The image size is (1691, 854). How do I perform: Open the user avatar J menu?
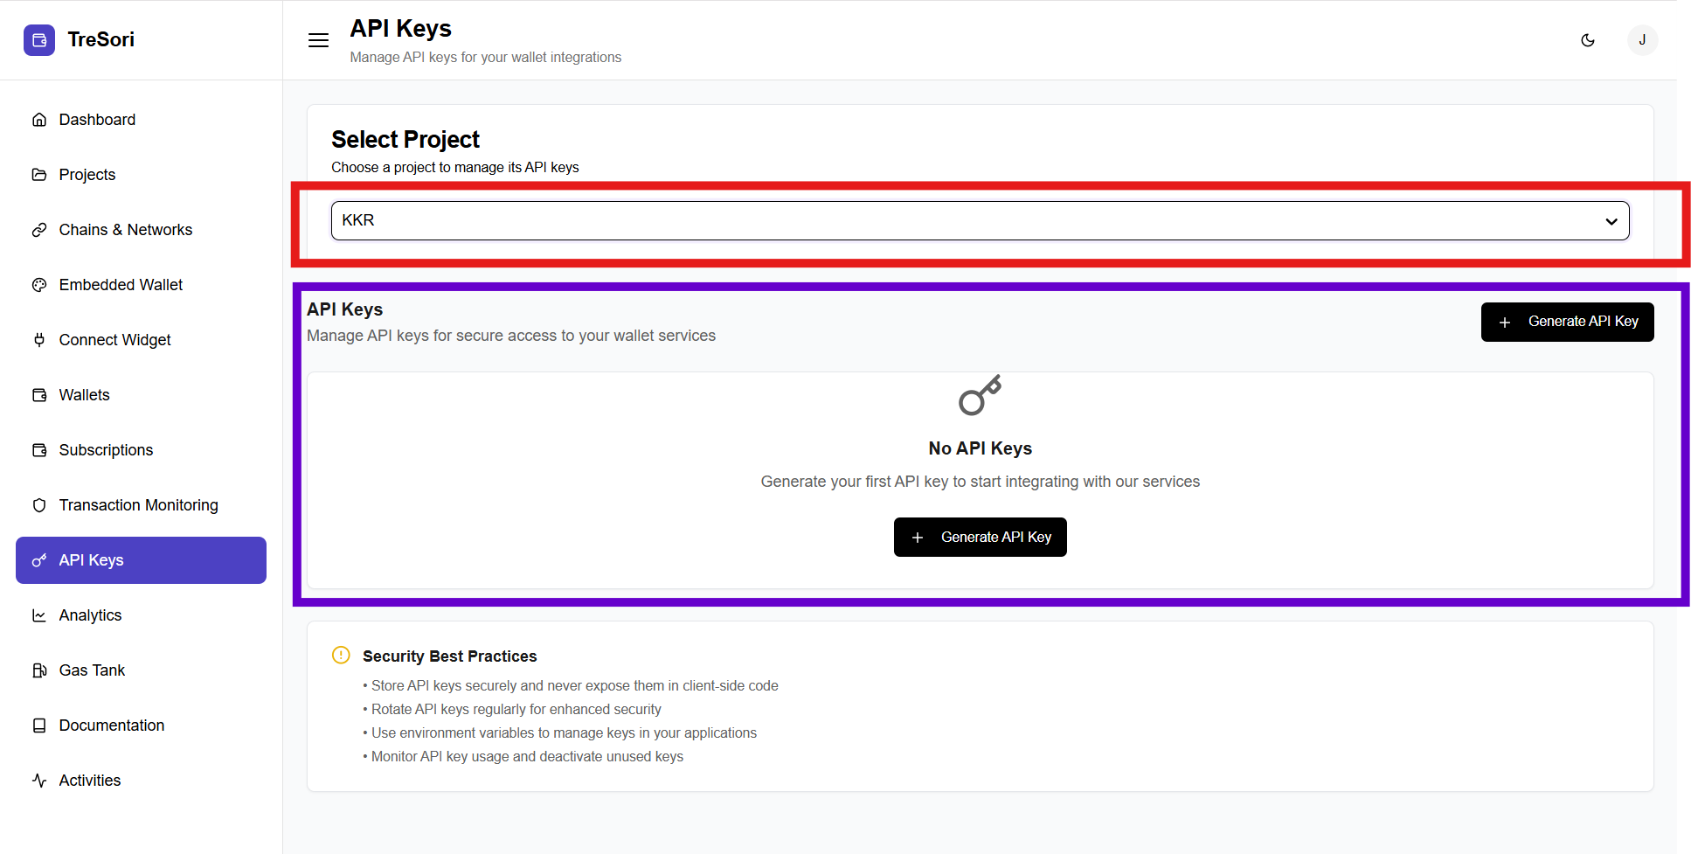tap(1642, 40)
